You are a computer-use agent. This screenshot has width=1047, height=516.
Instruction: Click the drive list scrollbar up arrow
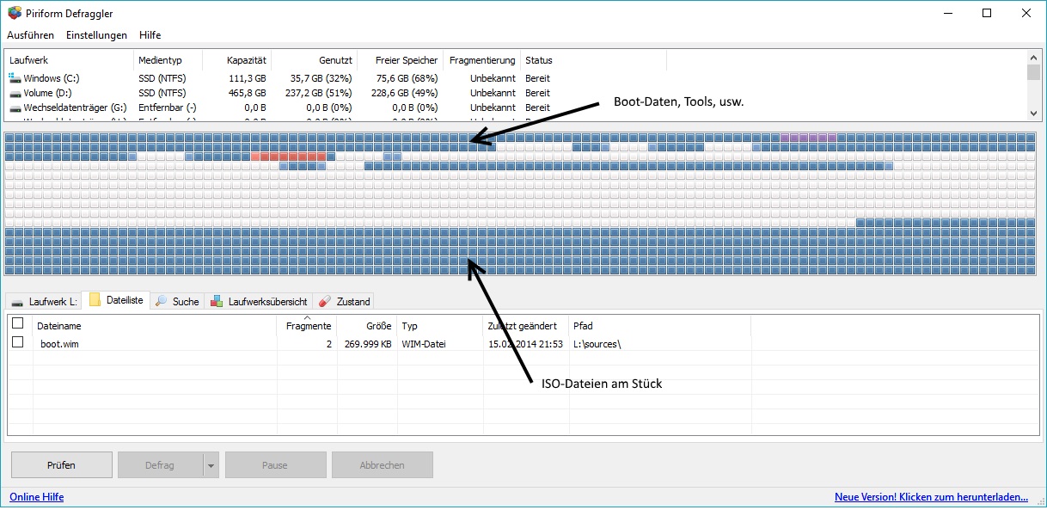tap(1034, 58)
